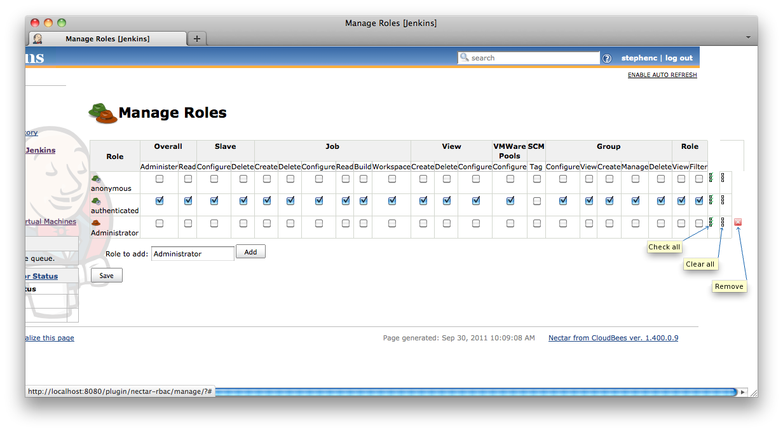Enable SCM Tag for anonymous
Viewport: 783px width, 432px height.
537,179
